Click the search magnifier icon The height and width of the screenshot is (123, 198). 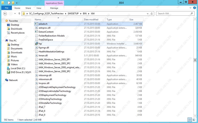click(192, 13)
